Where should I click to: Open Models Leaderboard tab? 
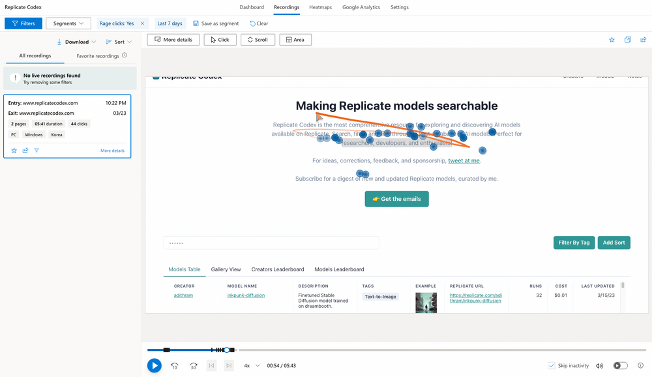(x=339, y=269)
